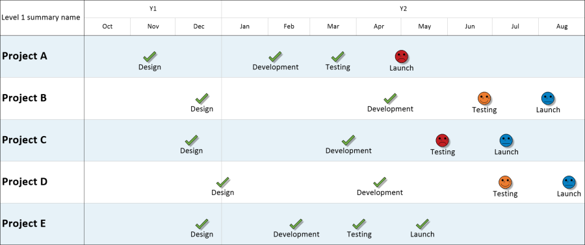Select Project D orange smiley Testing icon
Image resolution: width=585 pixels, height=245 pixels.
click(505, 182)
